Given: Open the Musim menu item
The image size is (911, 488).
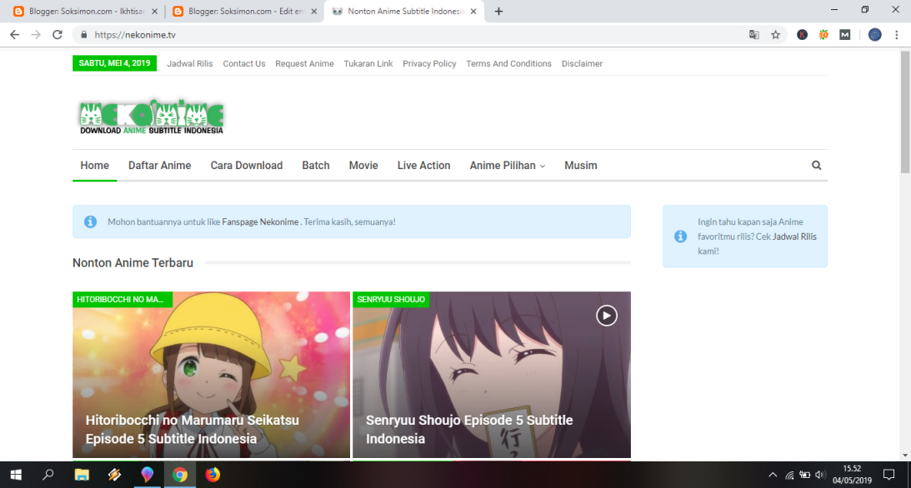Looking at the screenshot, I should pos(580,166).
